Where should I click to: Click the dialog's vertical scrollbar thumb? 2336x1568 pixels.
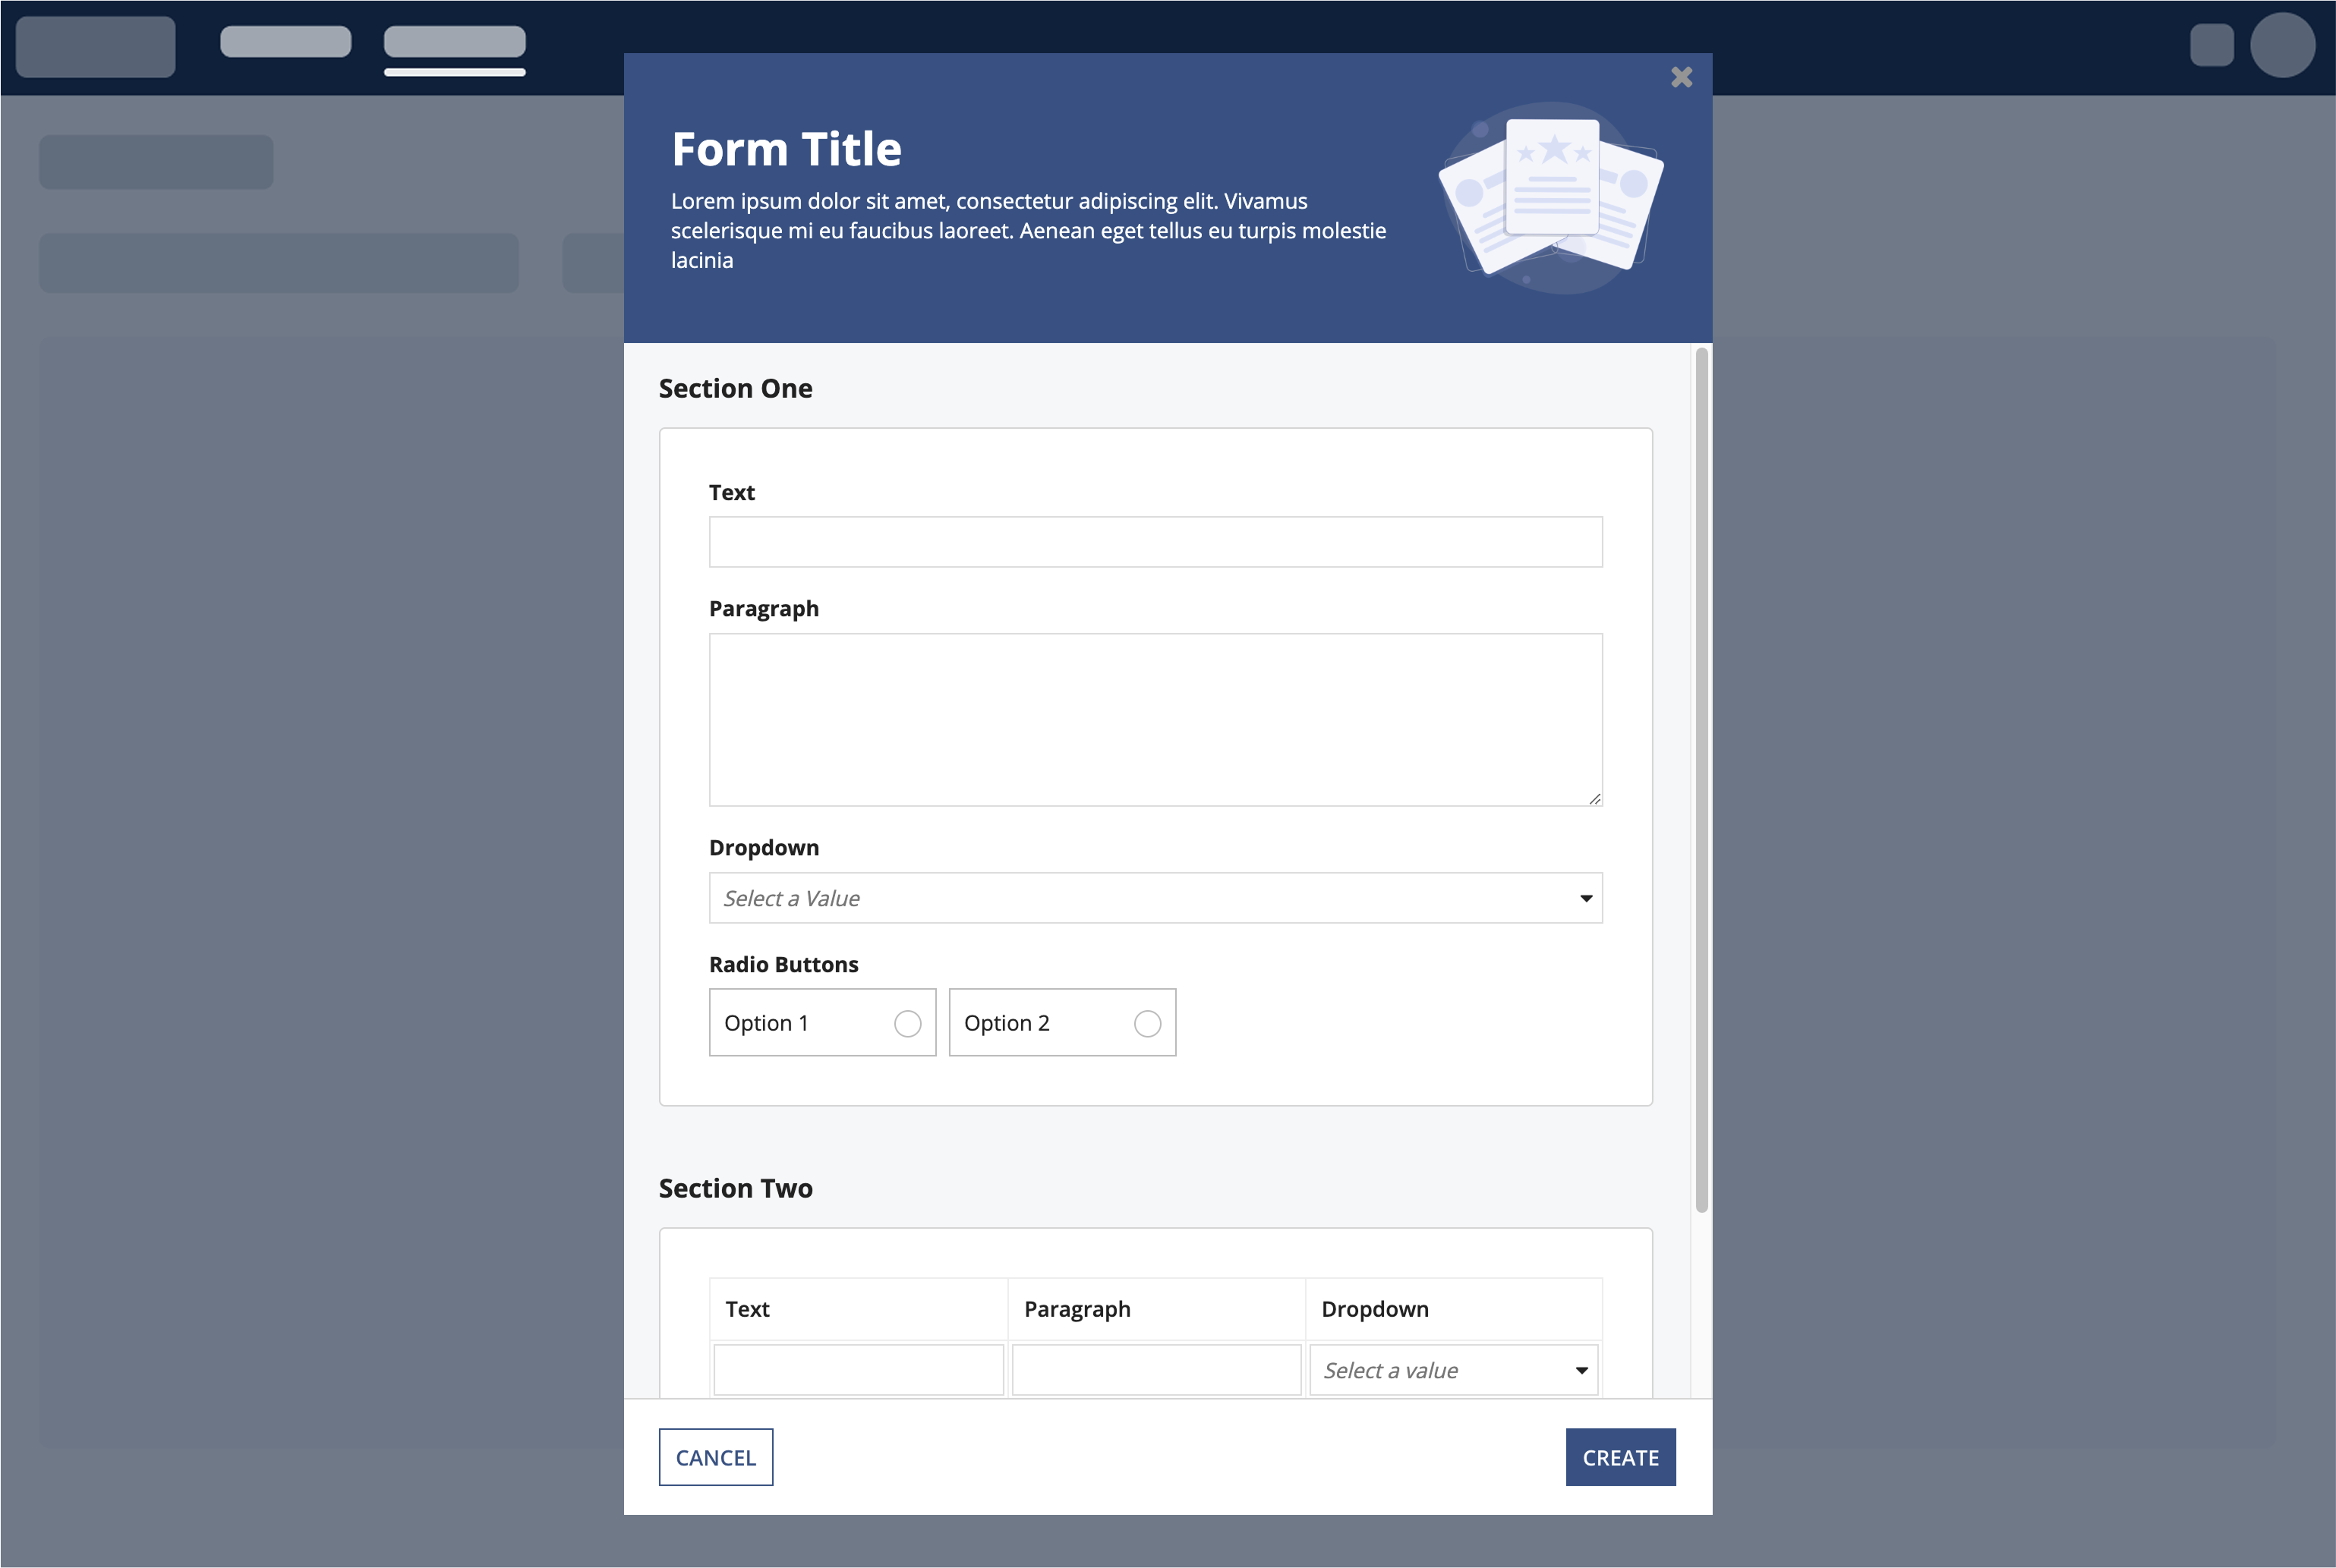[x=1701, y=780]
